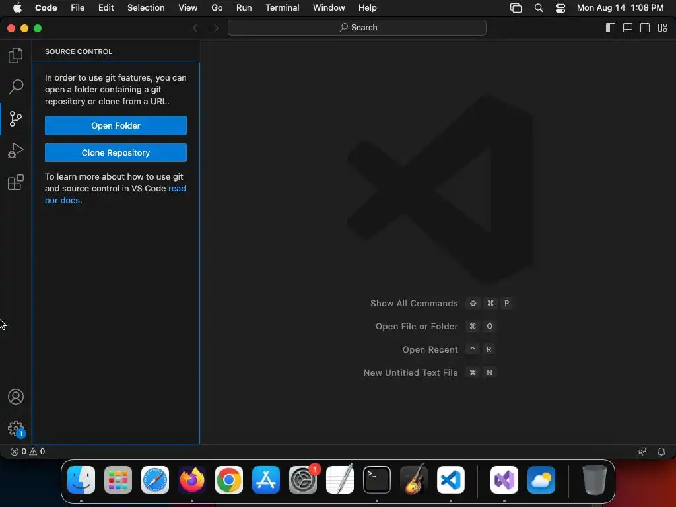
Task: Toggle the secondary side bar layout icon
Action: [x=645, y=28]
